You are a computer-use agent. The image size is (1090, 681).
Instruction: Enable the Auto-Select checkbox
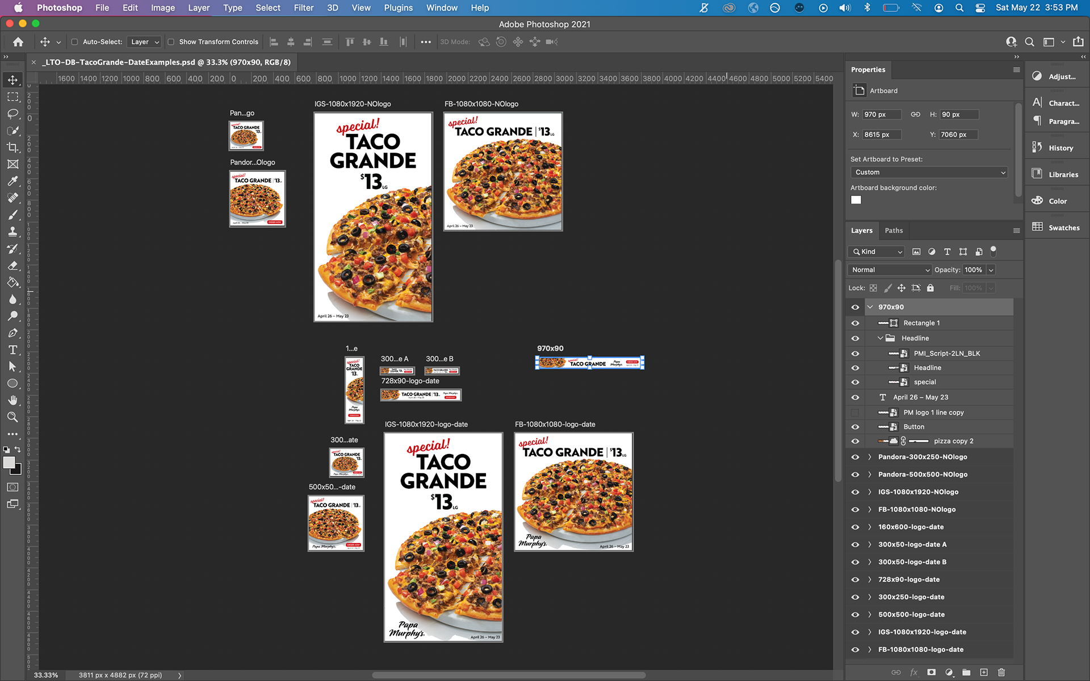[74, 42]
